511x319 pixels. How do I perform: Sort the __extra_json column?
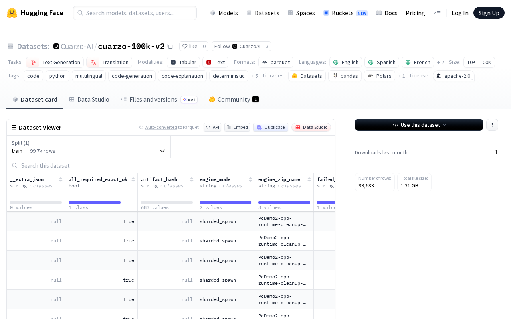coord(61,179)
